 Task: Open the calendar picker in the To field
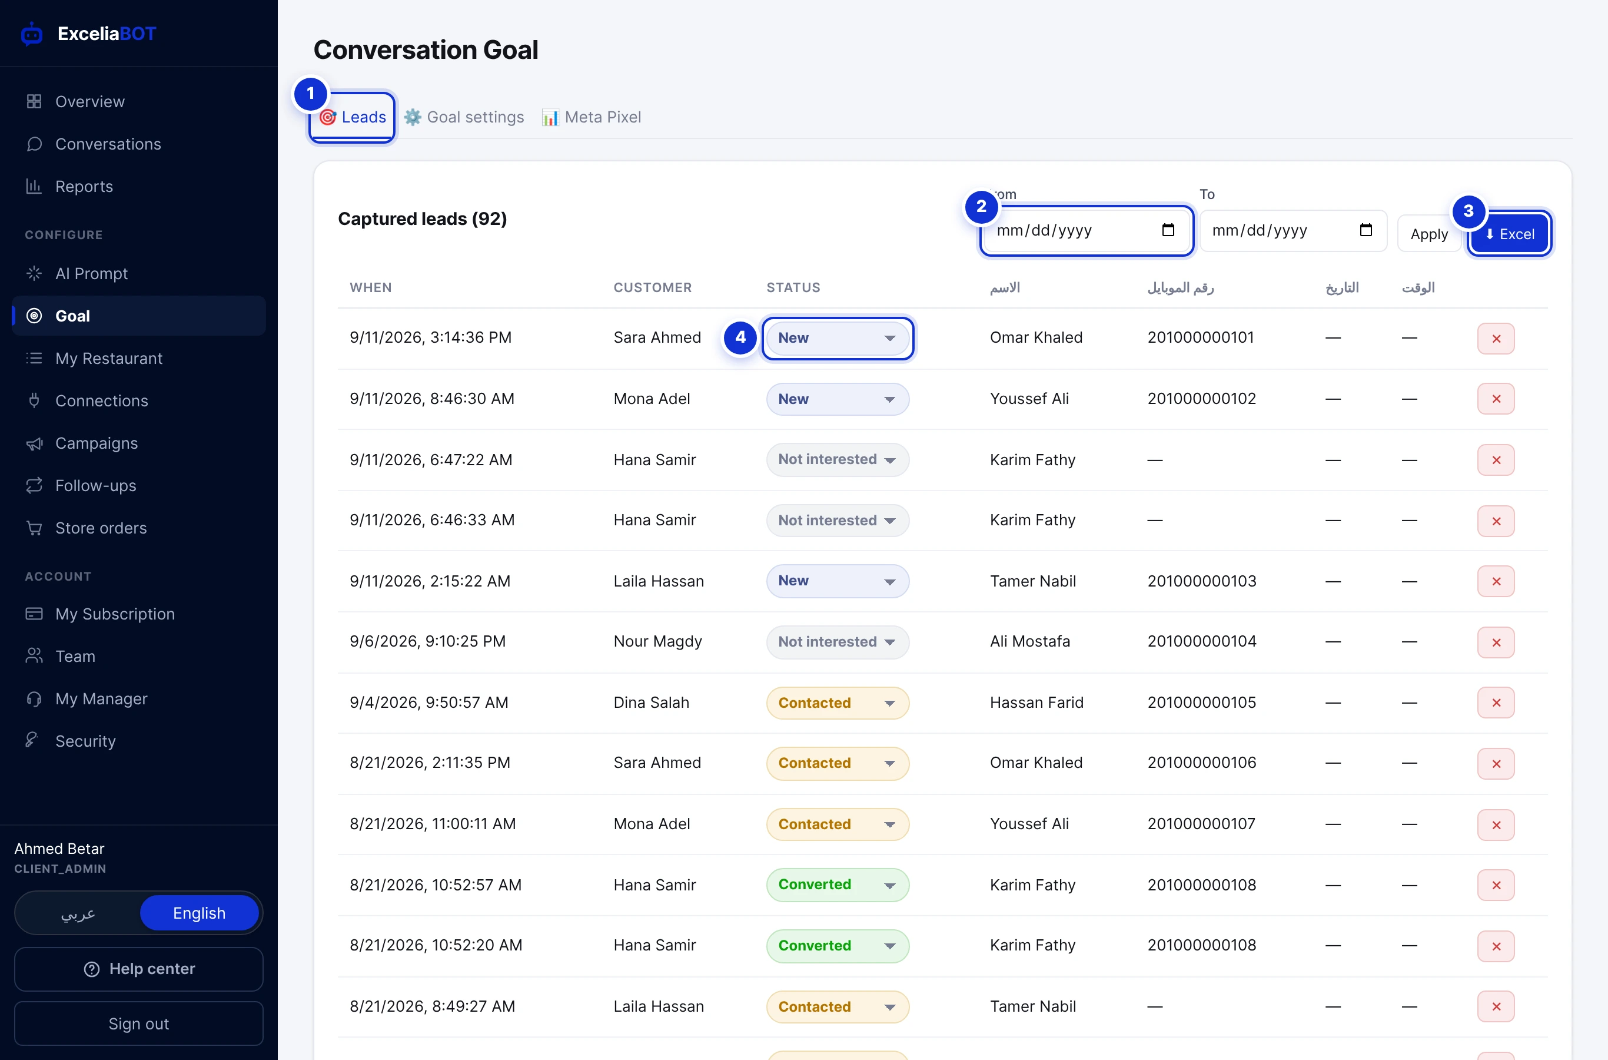pyautogui.click(x=1366, y=230)
